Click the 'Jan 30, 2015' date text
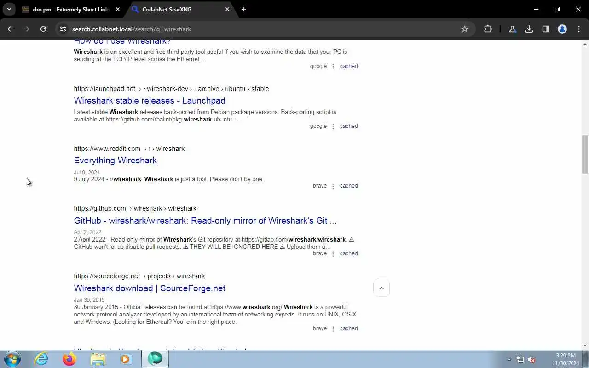 pos(89,300)
